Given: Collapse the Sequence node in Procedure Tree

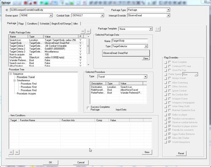Looking at the screenshot, I should pos(11,74).
